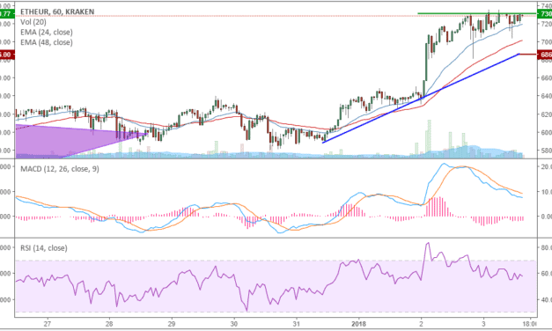Click the date label 31 on time axis
The height and width of the screenshot is (331, 552).
tap(297, 324)
